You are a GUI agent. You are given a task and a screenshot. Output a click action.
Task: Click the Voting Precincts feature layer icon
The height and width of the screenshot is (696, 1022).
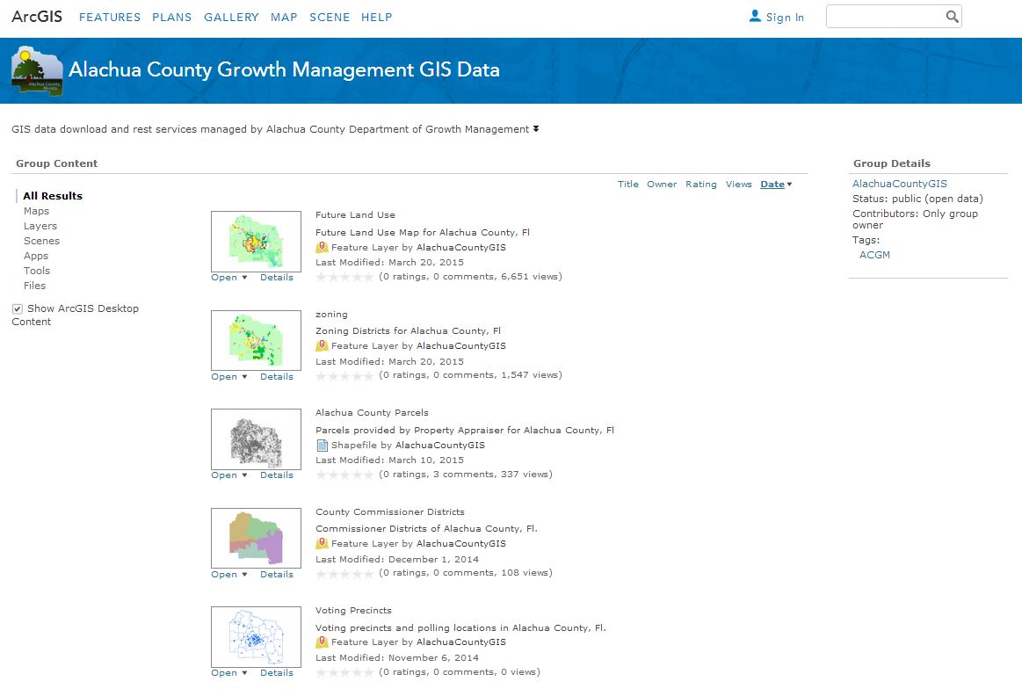(322, 642)
